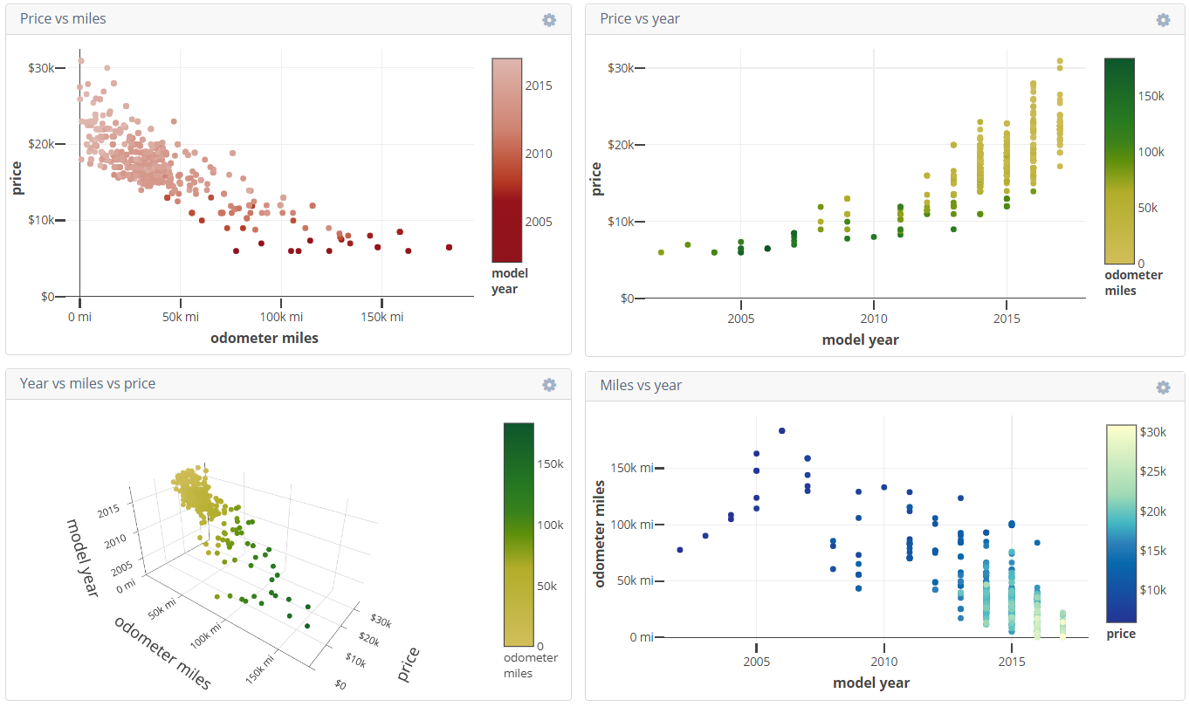This screenshot has width=1189, height=707.
Task: Select highest-mileage red point in Price vs miles
Action: point(449,247)
